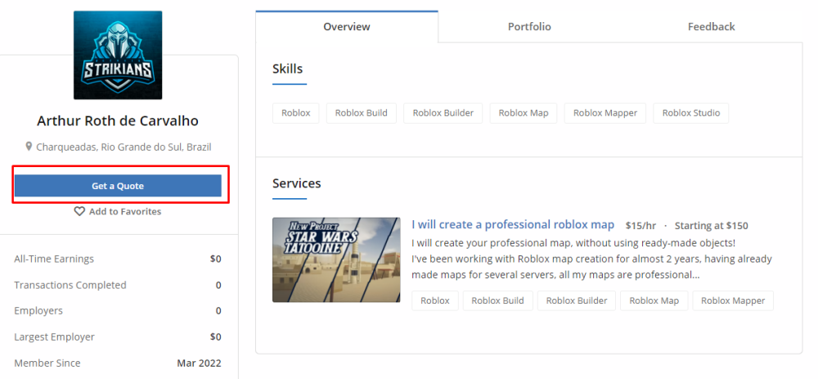The width and height of the screenshot is (818, 379).
Task: Open the Feedback tab
Action: tap(711, 27)
